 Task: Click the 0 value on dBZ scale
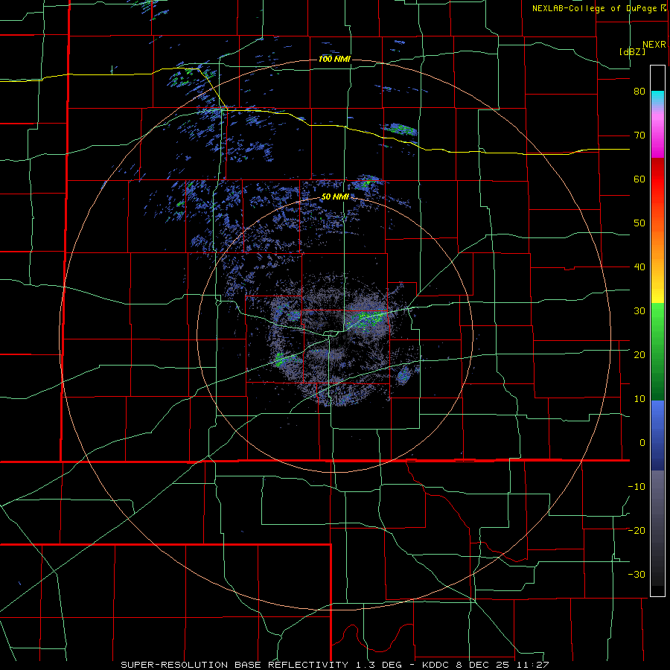tap(642, 443)
